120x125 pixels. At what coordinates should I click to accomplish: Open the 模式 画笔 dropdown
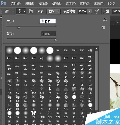(54, 11)
